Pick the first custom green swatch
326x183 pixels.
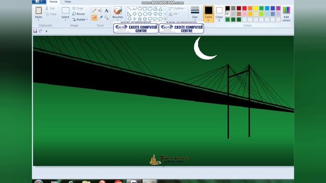228,19
